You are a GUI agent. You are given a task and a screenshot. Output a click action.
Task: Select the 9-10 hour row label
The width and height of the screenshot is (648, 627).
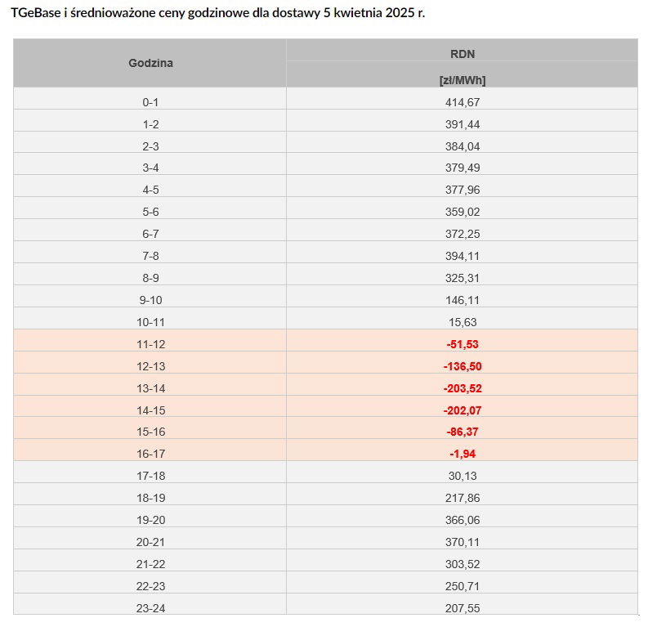[150, 300]
